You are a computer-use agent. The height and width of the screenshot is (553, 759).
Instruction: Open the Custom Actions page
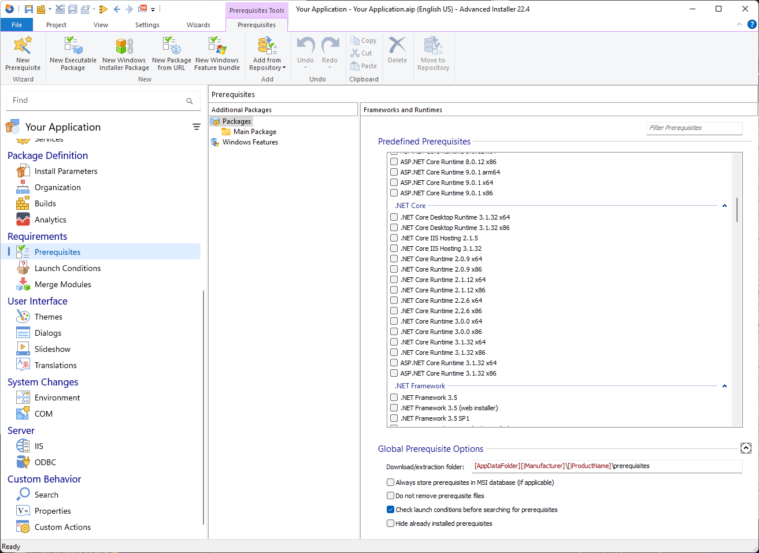click(62, 527)
